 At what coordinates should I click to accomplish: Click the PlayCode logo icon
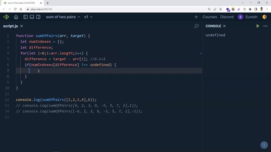[x=6, y=17]
